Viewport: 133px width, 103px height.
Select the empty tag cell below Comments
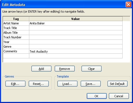16,56
